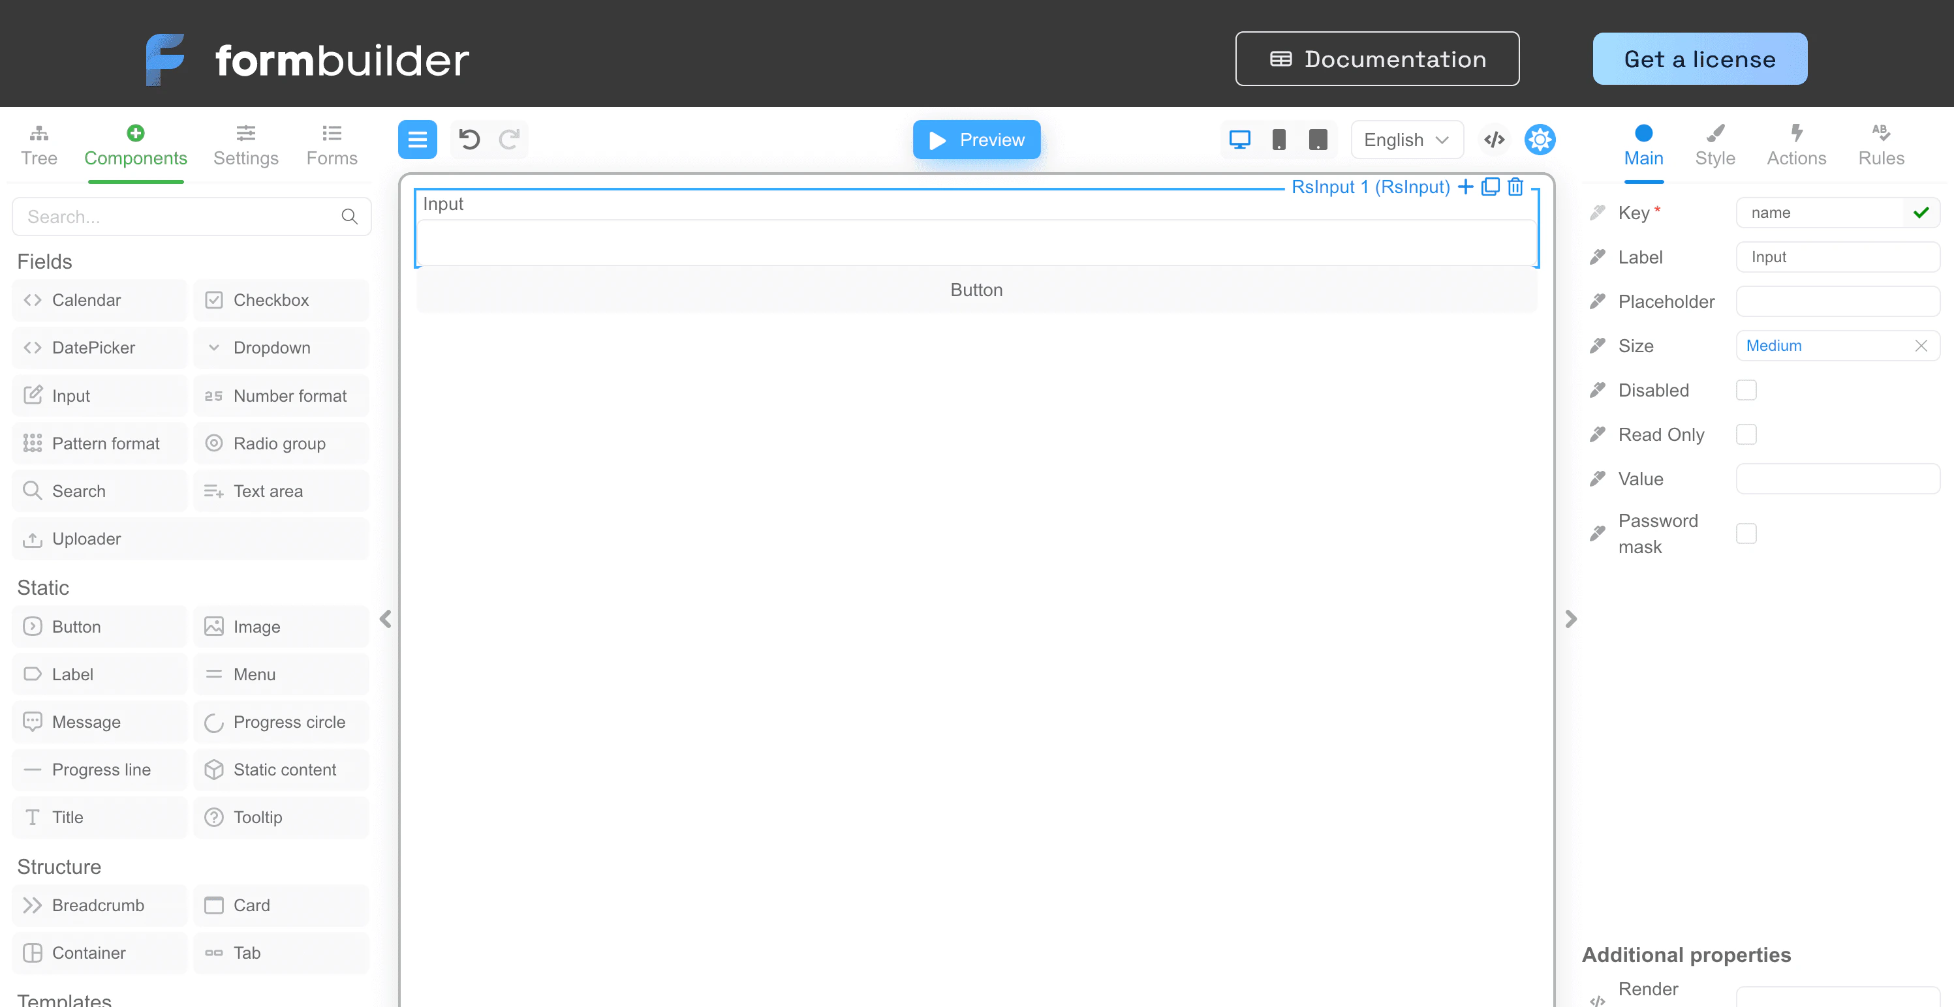Click the undo arrow icon
Viewport: 1954px width, 1007px height.
click(469, 140)
